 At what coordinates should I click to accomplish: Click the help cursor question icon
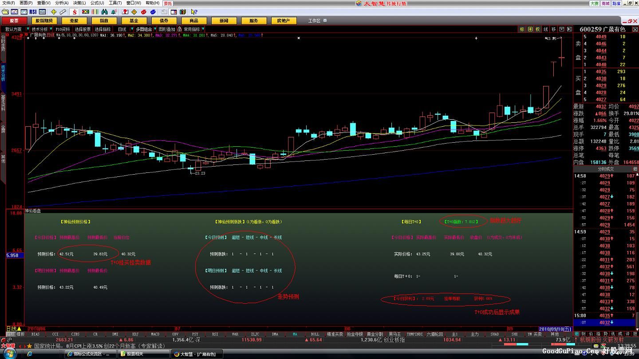194,12
